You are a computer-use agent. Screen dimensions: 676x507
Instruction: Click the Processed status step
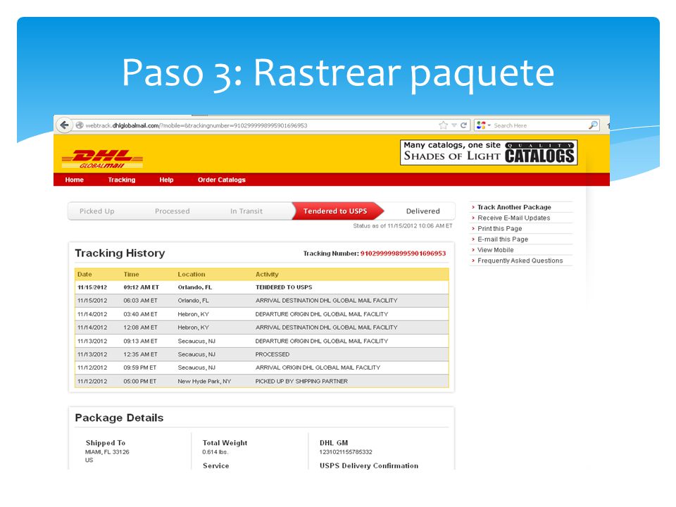(x=172, y=211)
